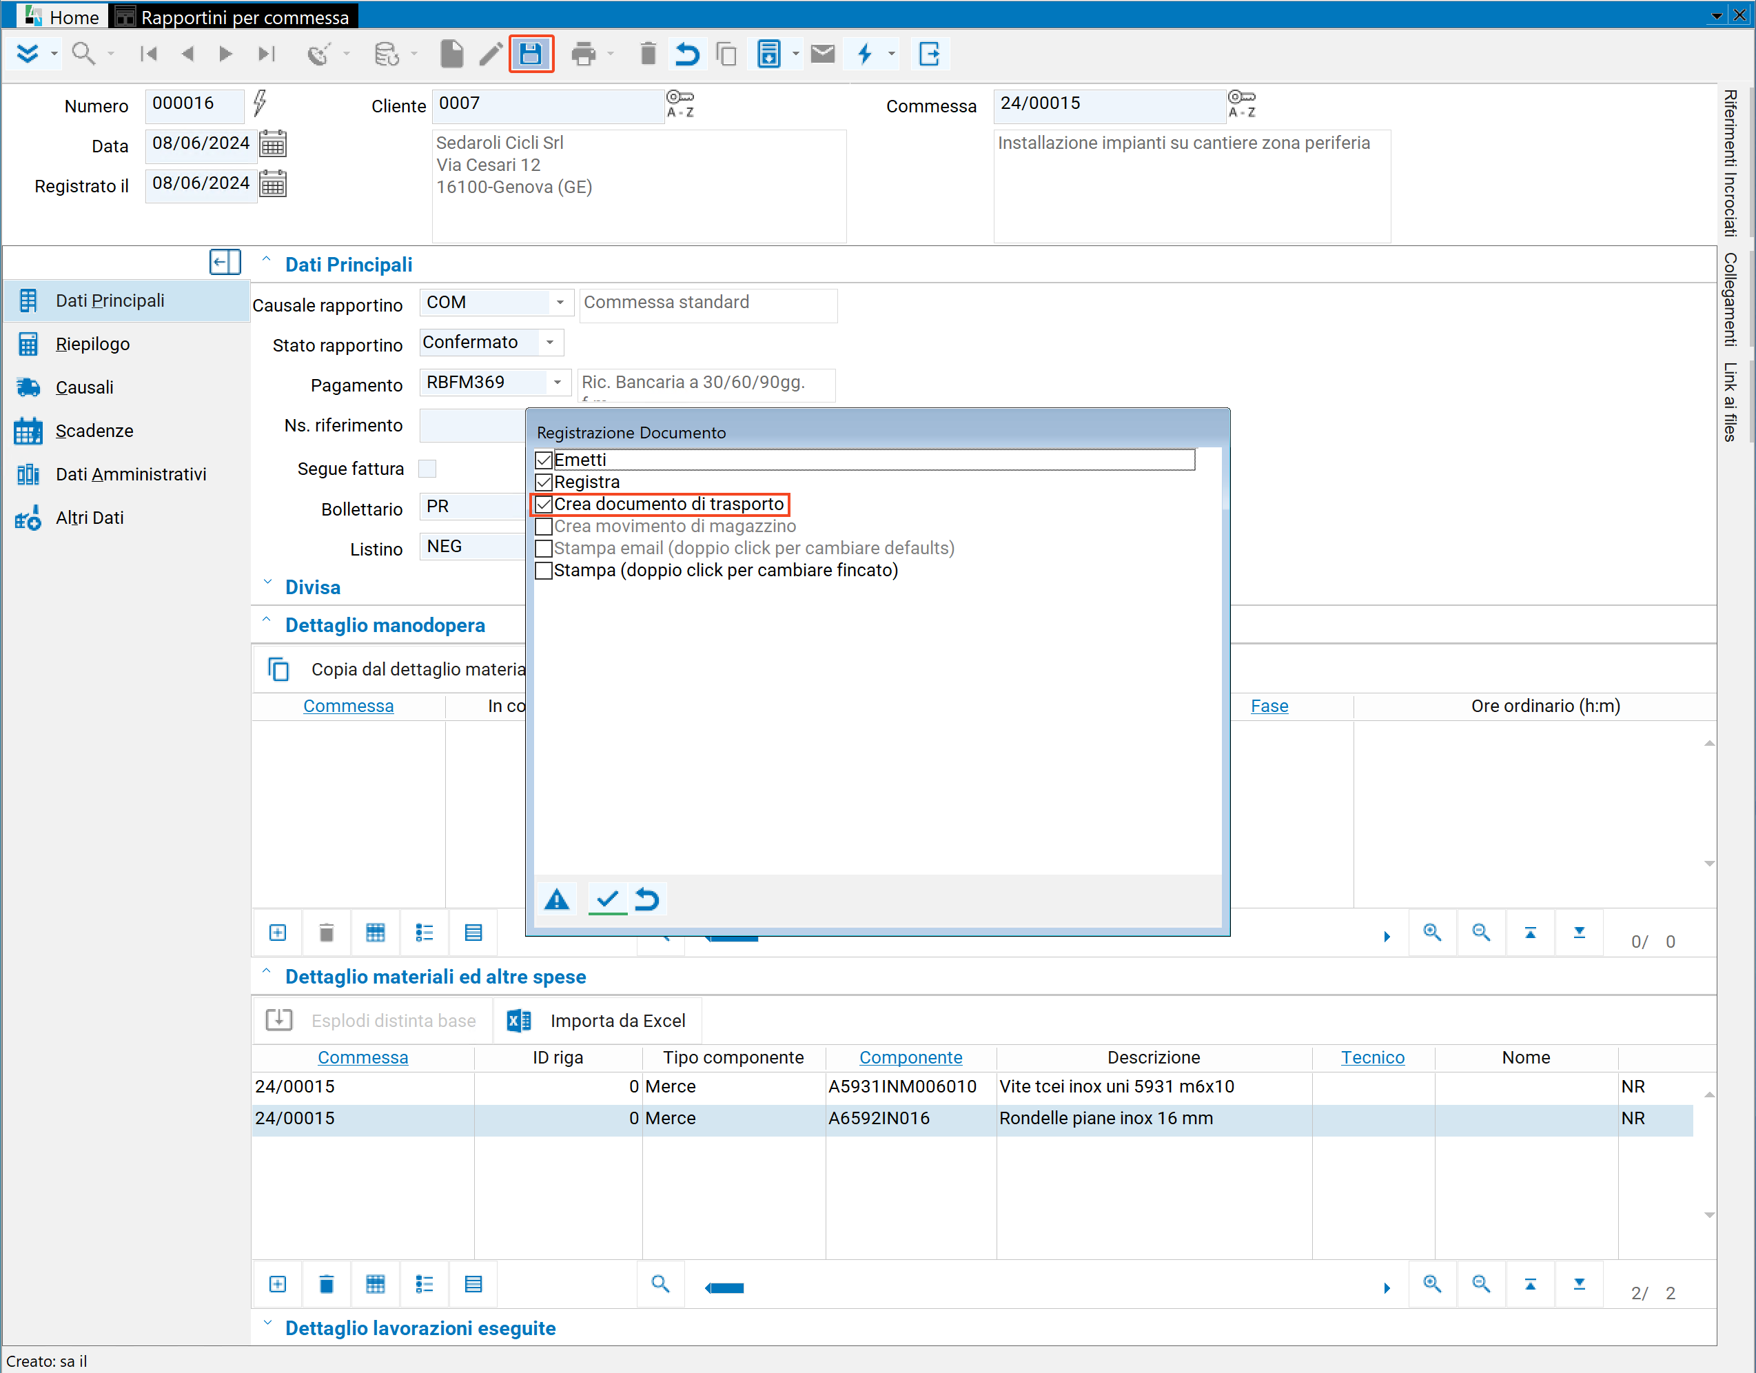
Task: Select Scadenze in side menu
Action: coord(94,431)
